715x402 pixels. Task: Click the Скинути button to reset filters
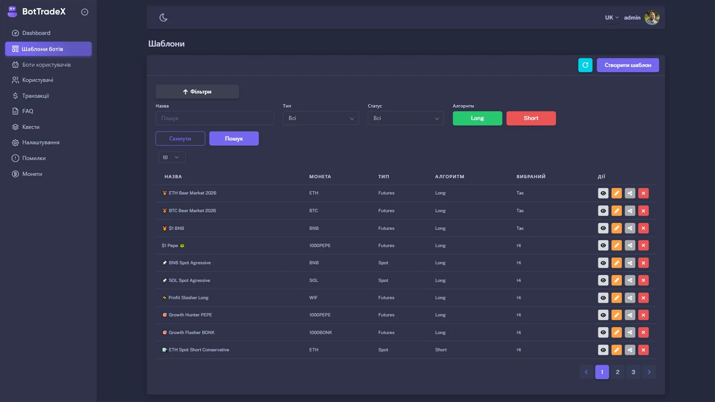point(180,138)
